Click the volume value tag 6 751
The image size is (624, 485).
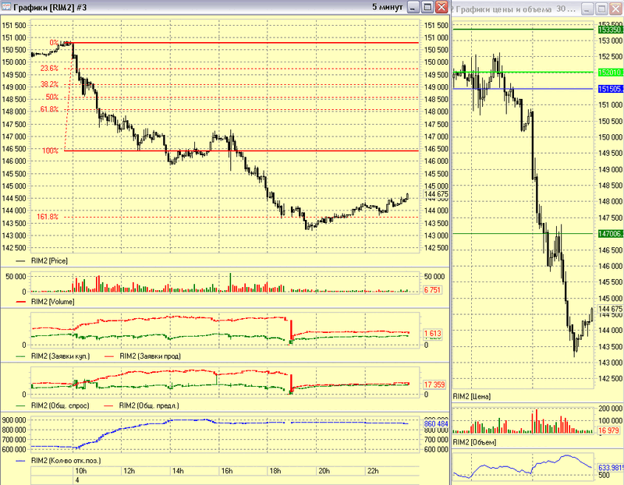tap(432, 290)
